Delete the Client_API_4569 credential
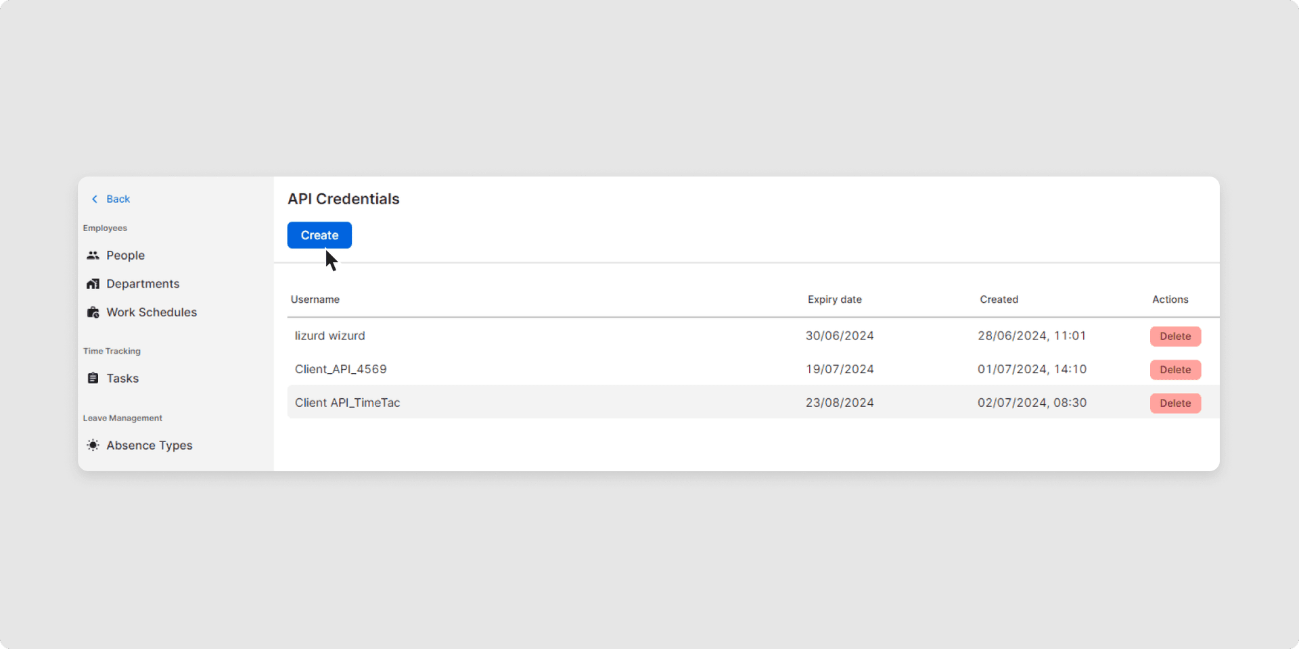 (x=1175, y=370)
